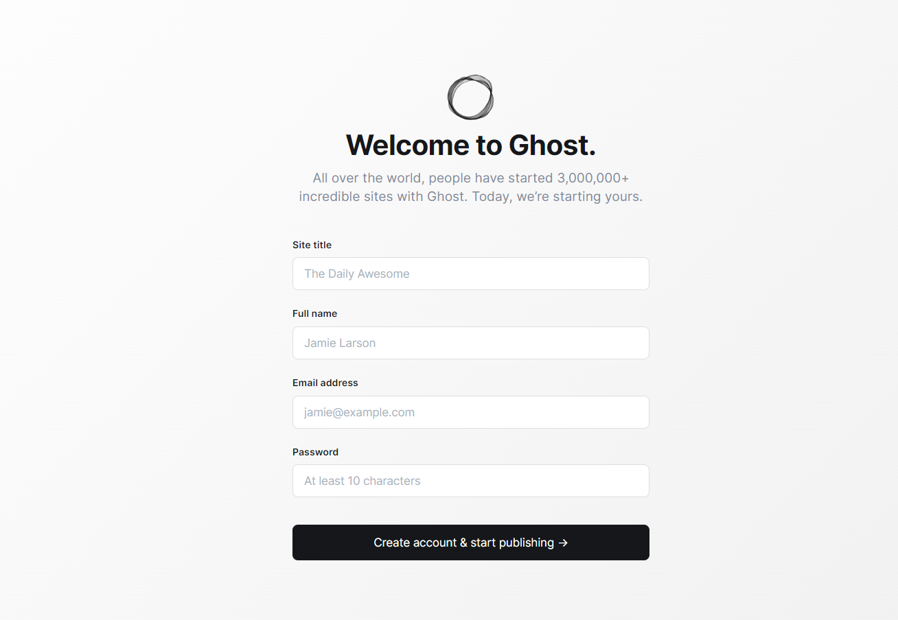Select the 'jamie@example.com' placeholder text

pos(359,412)
